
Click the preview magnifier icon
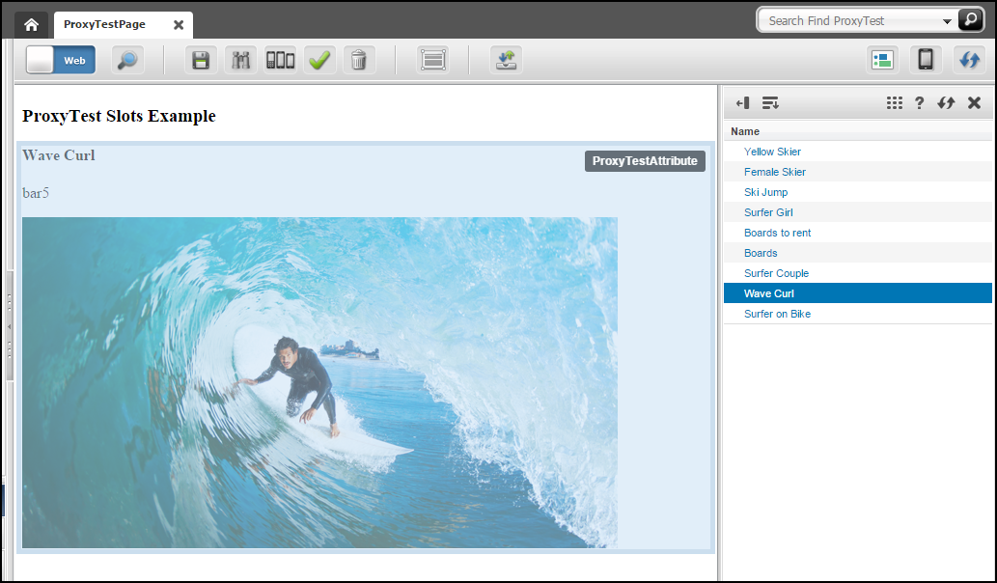pos(127,60)
